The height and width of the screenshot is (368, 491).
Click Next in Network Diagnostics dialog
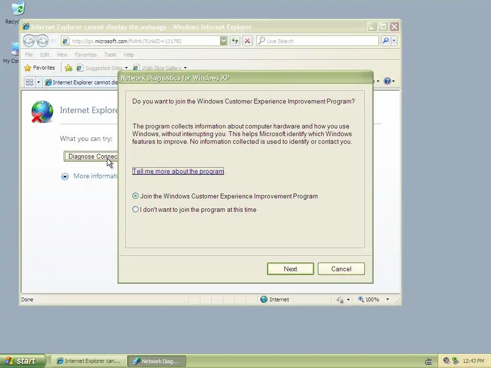(290, 269)
